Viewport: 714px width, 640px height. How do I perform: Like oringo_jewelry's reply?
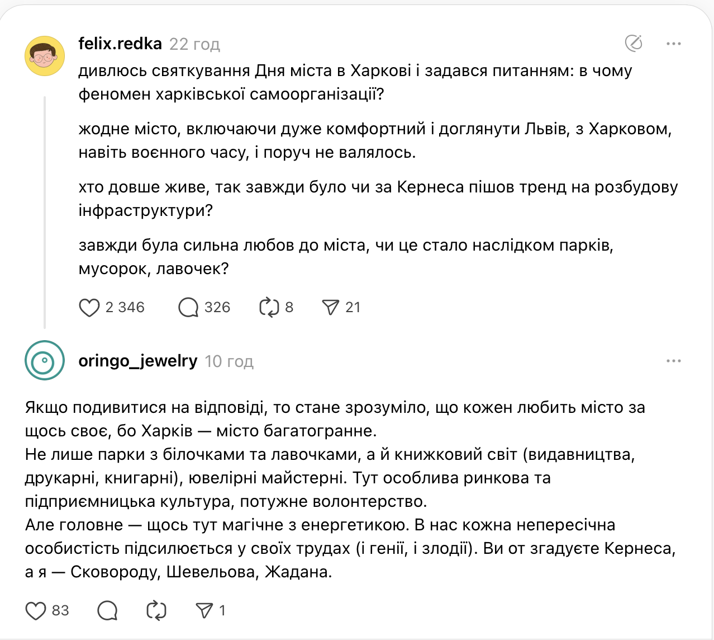[36, 610]
